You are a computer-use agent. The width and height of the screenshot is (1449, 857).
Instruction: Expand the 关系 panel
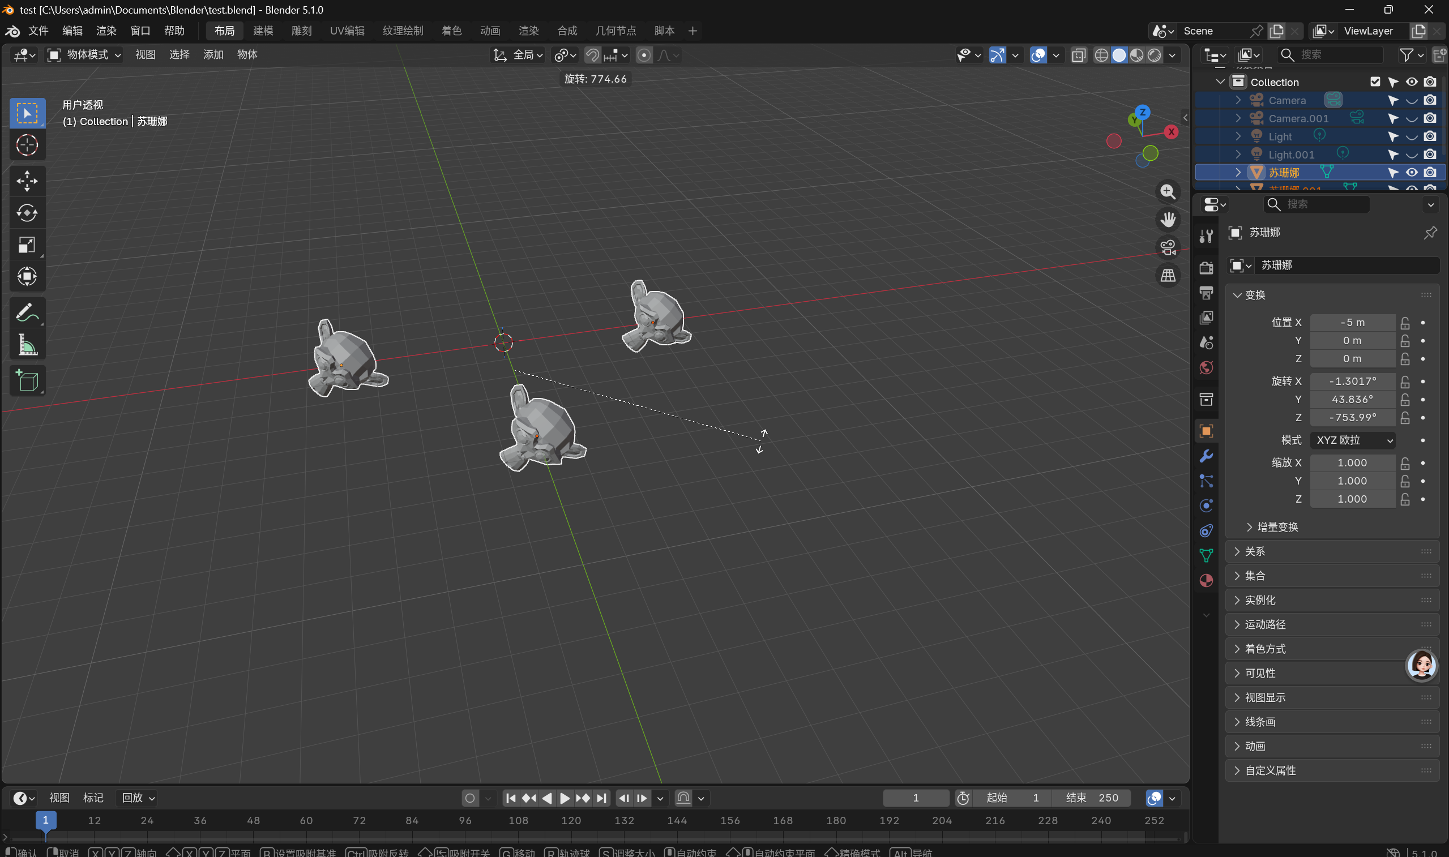[1254, 551]
